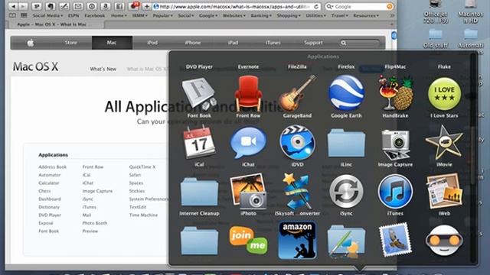Click the Apple site search field
This screenshot has width=490, height=275.
coord(360,43)
